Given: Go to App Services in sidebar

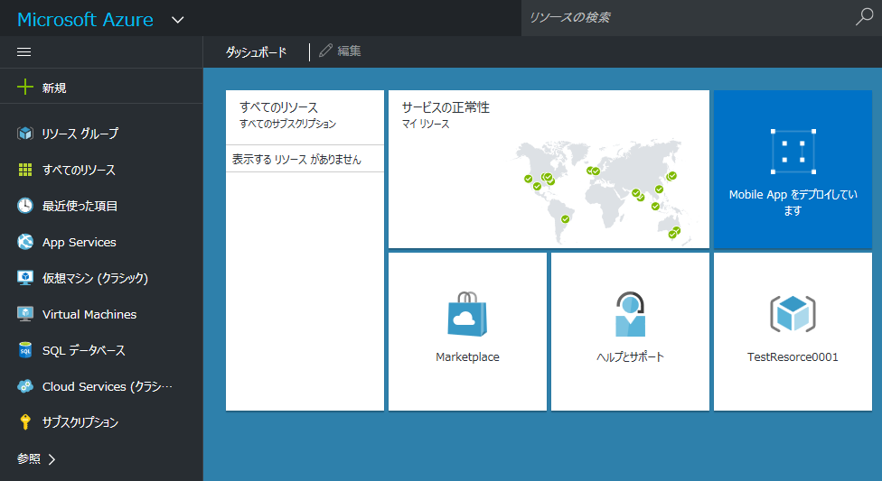Looking at the screenshot, I should (x=80, y=242).
